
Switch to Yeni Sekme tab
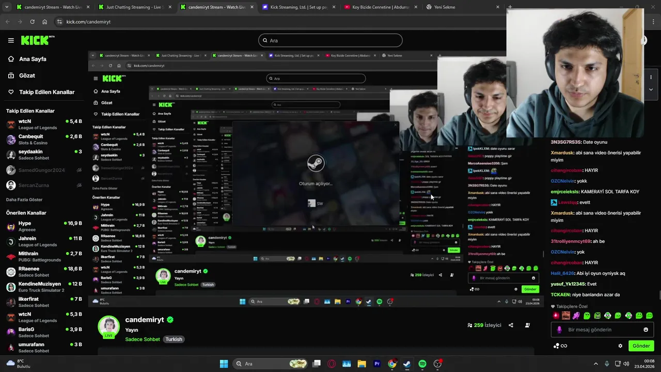[x=463, y=7]
